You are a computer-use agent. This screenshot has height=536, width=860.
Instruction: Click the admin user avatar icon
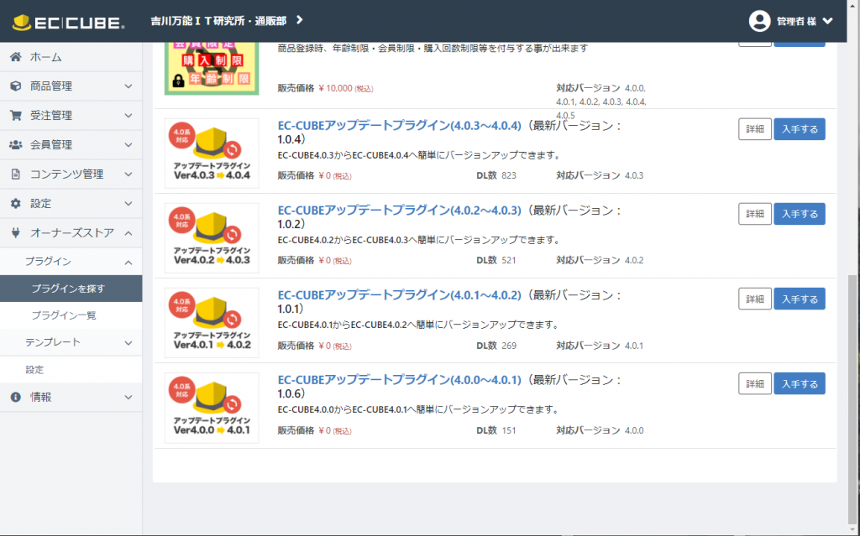click(x=759, y=21)
